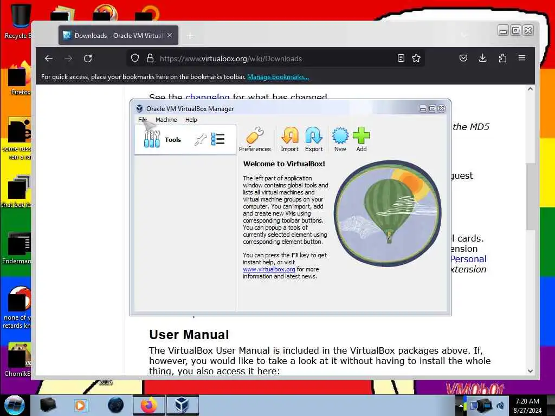This screenshot has width=555, height=416.
Task: Click the green Add machine icon
Action: coord(361,139)
